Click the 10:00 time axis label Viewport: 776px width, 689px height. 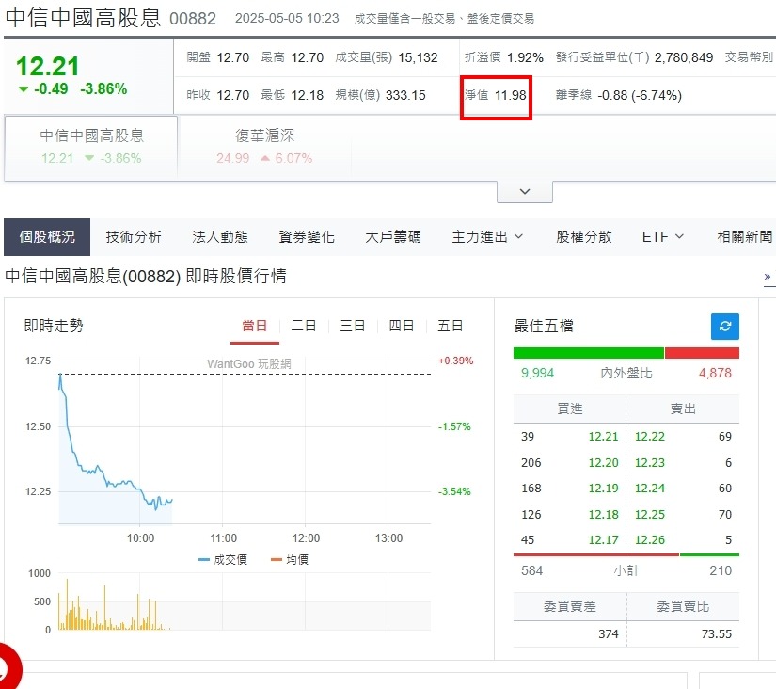pos(140,537)
